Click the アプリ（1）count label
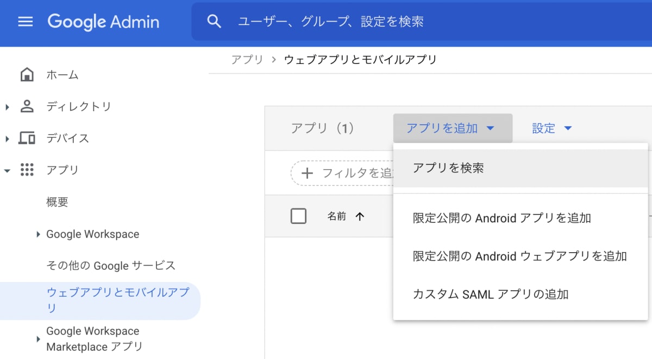The height and width of the screenshot is (359, 652). 323,129
